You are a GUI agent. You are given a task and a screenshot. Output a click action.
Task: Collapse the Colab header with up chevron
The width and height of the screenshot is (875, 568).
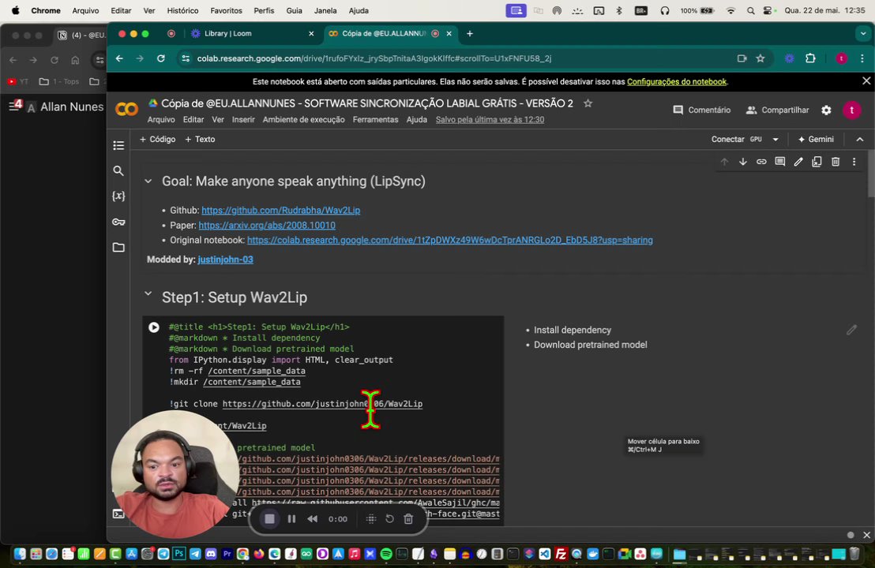pyautogui.click(x=860, y=140)
